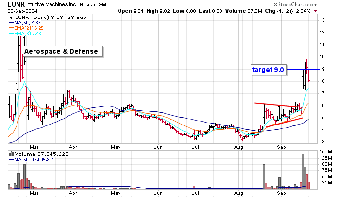The width and height of the screenshot is (340, 197).
Task: Click the volume bars icon beside Volume 27,845,620
Action: [x=11, y=154]
